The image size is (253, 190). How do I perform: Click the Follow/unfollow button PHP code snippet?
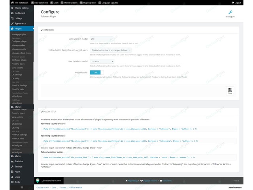pyautogui.click(x=139, y=158)
